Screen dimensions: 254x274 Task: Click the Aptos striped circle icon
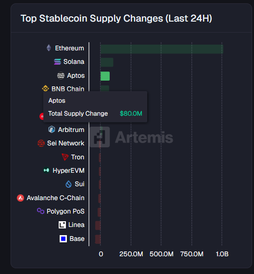pyautogui.click(x=61, y=75)
